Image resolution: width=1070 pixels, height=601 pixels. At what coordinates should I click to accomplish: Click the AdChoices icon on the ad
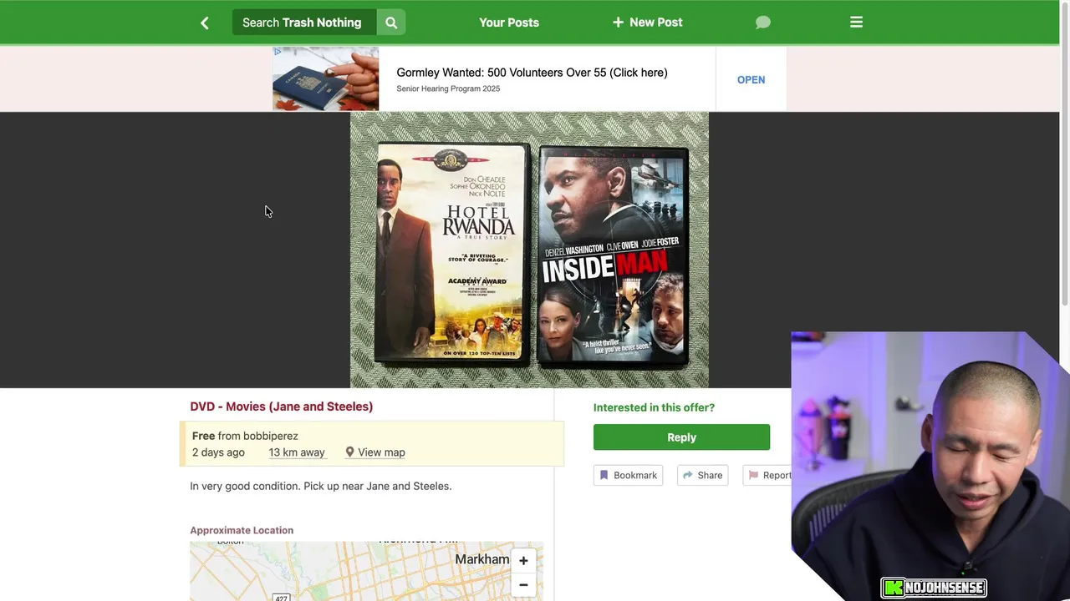point(278,52)
